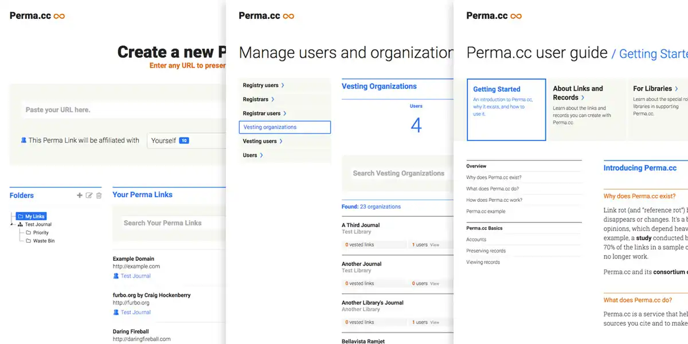The image size is (688, 344).
Task: Click the Perma.cc logo in the Create panel
Action: [37, 16]
